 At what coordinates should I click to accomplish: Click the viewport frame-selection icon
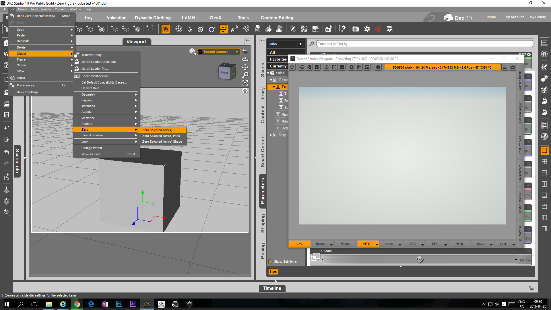(245, 83)
